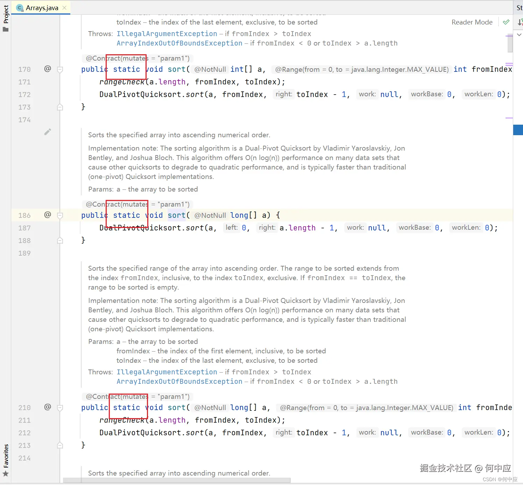Click the rangeCheck call on line 211

click(122, 420)
